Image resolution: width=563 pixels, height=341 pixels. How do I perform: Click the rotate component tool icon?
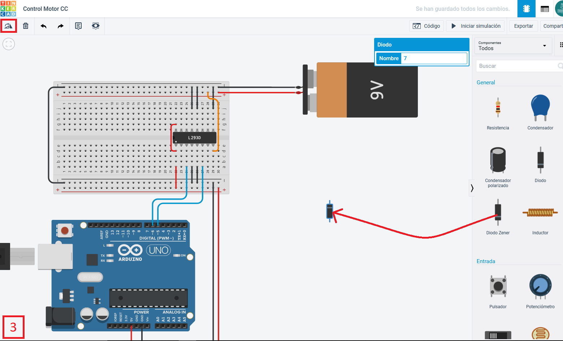coord(8,26)
